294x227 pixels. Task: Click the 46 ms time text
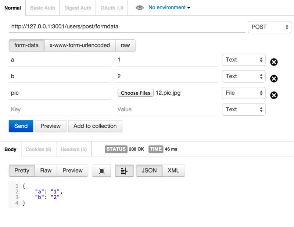tap(171, 149)
